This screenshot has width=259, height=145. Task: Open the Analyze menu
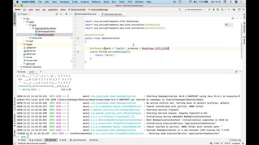(x=85, y=2)
